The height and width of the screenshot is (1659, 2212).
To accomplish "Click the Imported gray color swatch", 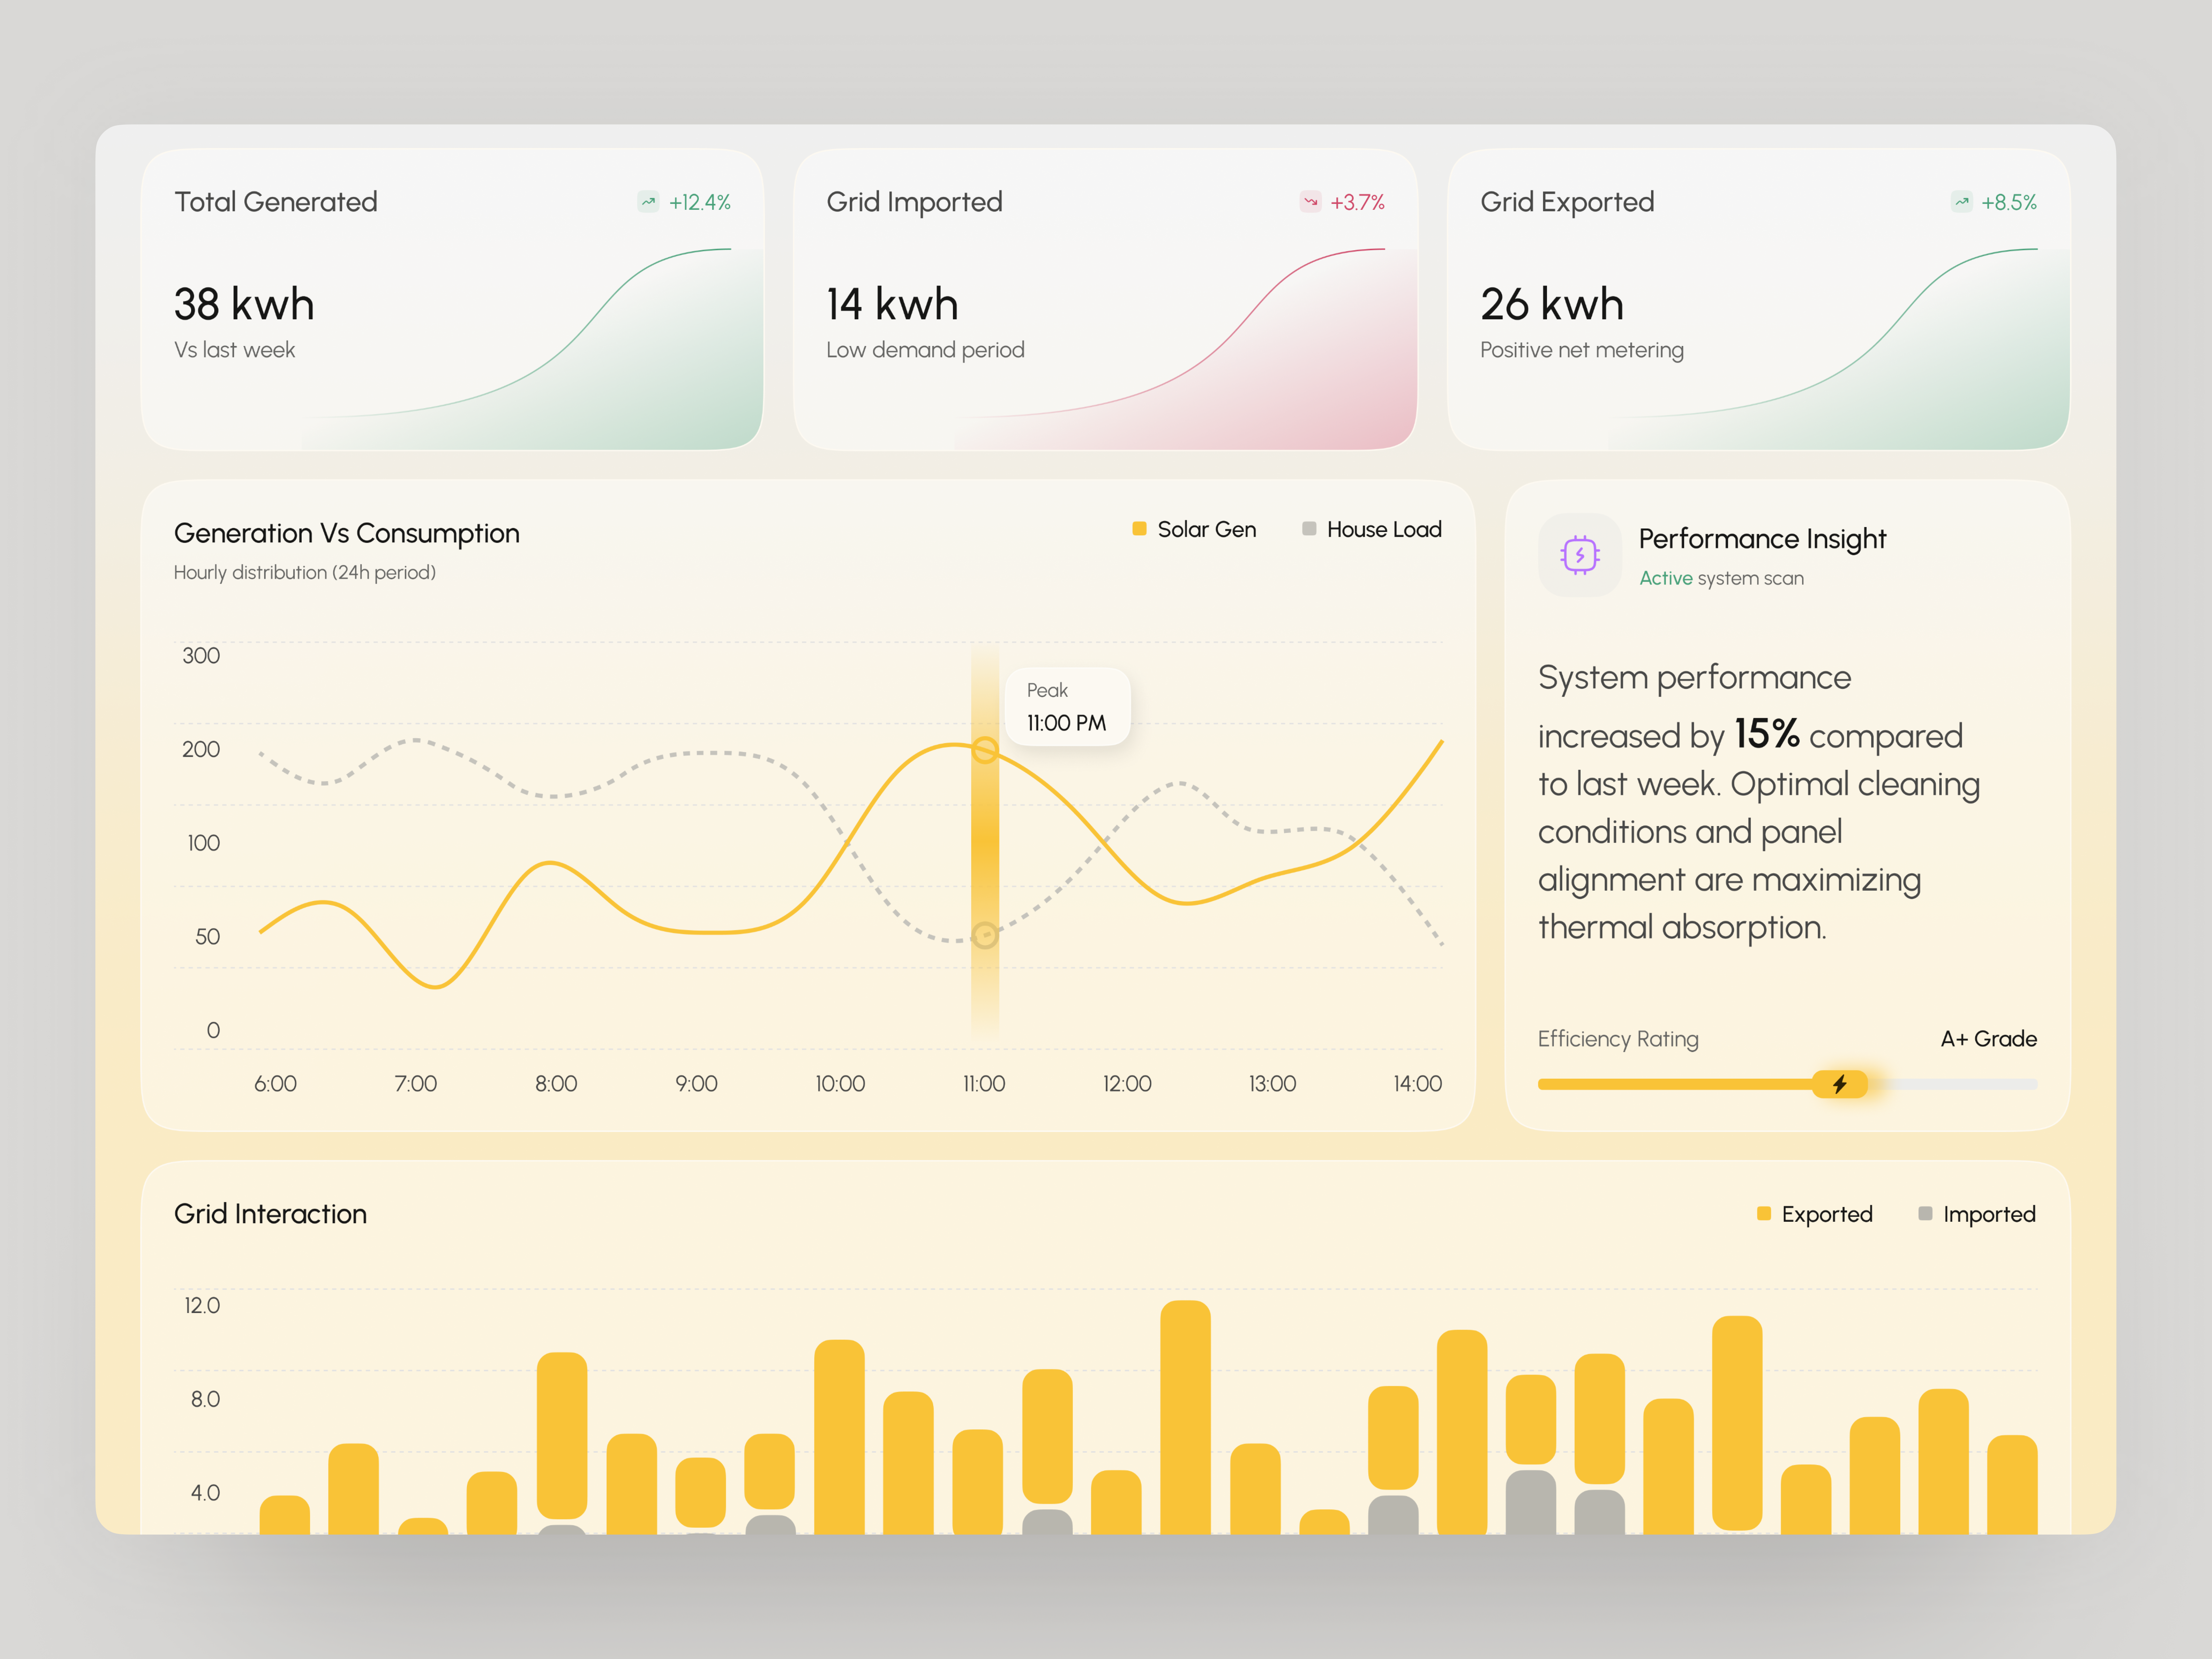I will click(x=1925, y=1214).
